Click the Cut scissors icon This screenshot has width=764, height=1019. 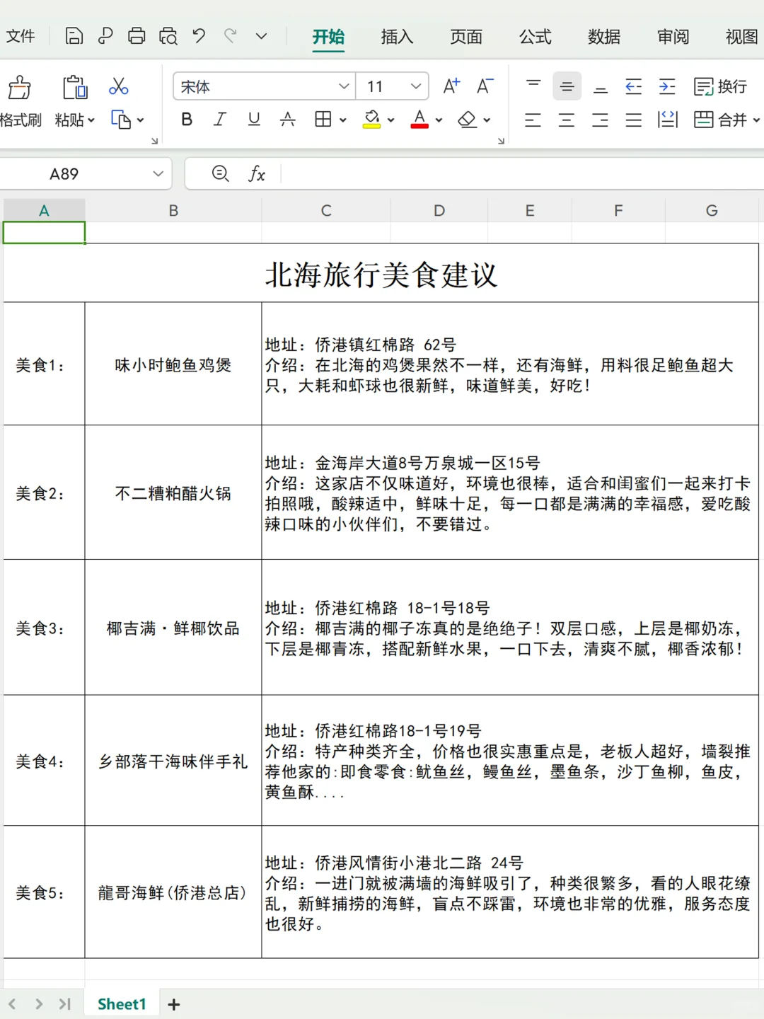(x=118, y=86)
